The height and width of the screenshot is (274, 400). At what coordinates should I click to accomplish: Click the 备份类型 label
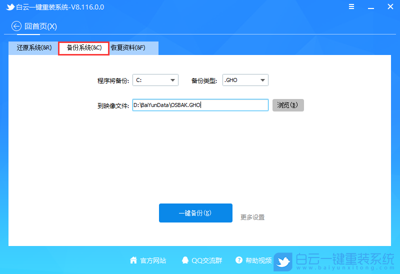(204, 81)
